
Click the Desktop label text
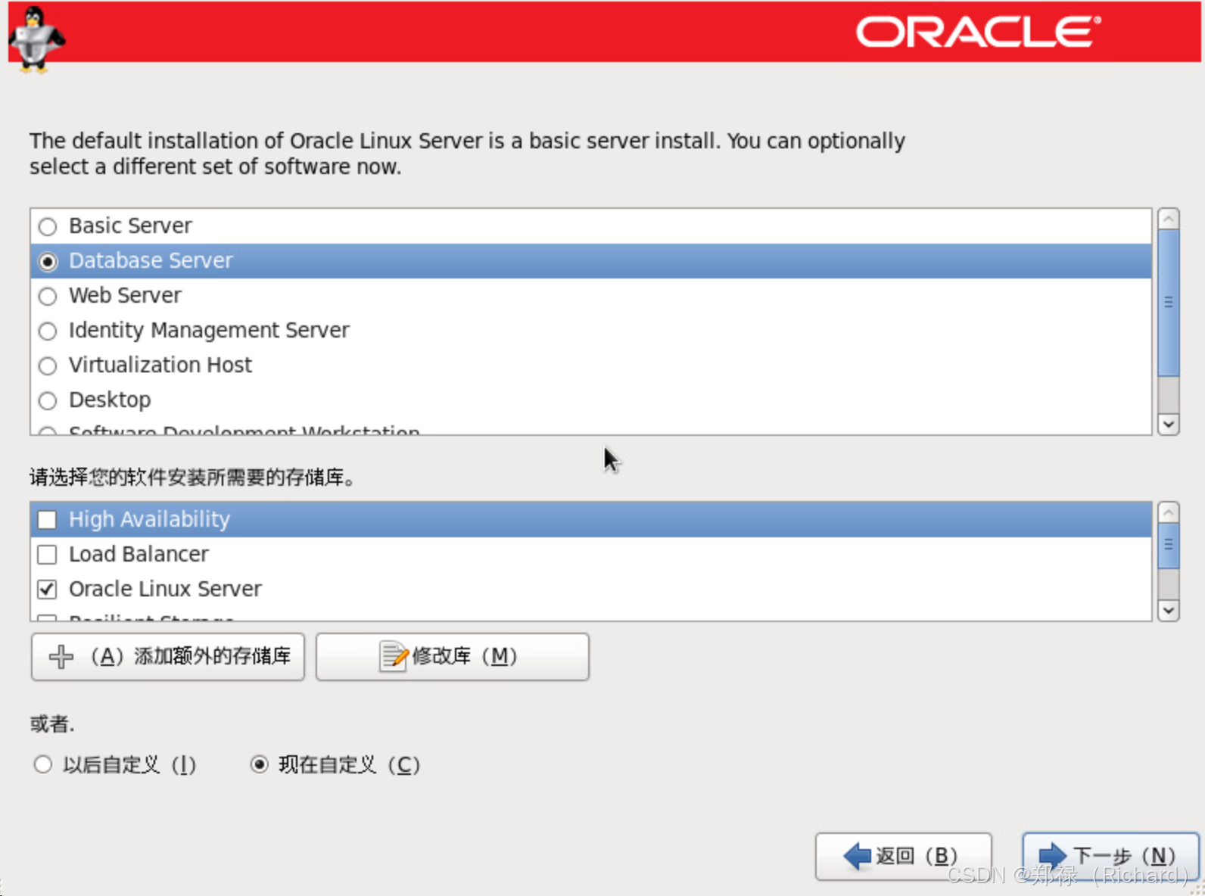(x=110, y=400)
